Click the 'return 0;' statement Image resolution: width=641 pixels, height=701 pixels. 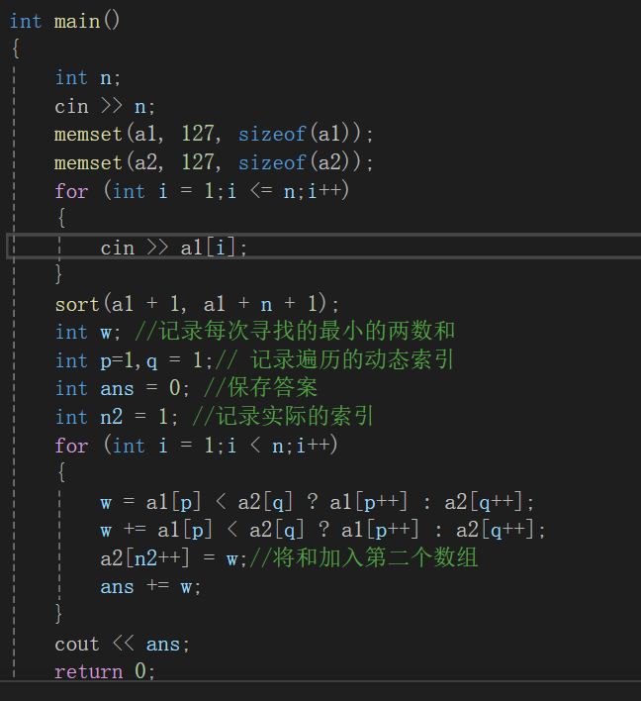[105, 671]
